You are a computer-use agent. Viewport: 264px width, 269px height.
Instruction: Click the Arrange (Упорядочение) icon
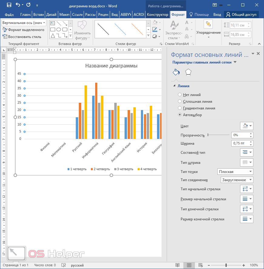click(x=208, y=24)
